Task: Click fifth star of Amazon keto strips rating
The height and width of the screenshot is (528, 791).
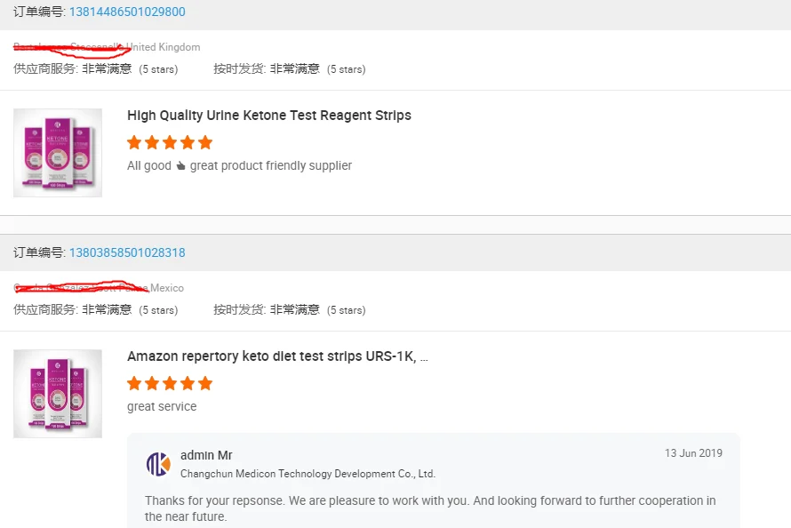Action: (x=205, y=383)
